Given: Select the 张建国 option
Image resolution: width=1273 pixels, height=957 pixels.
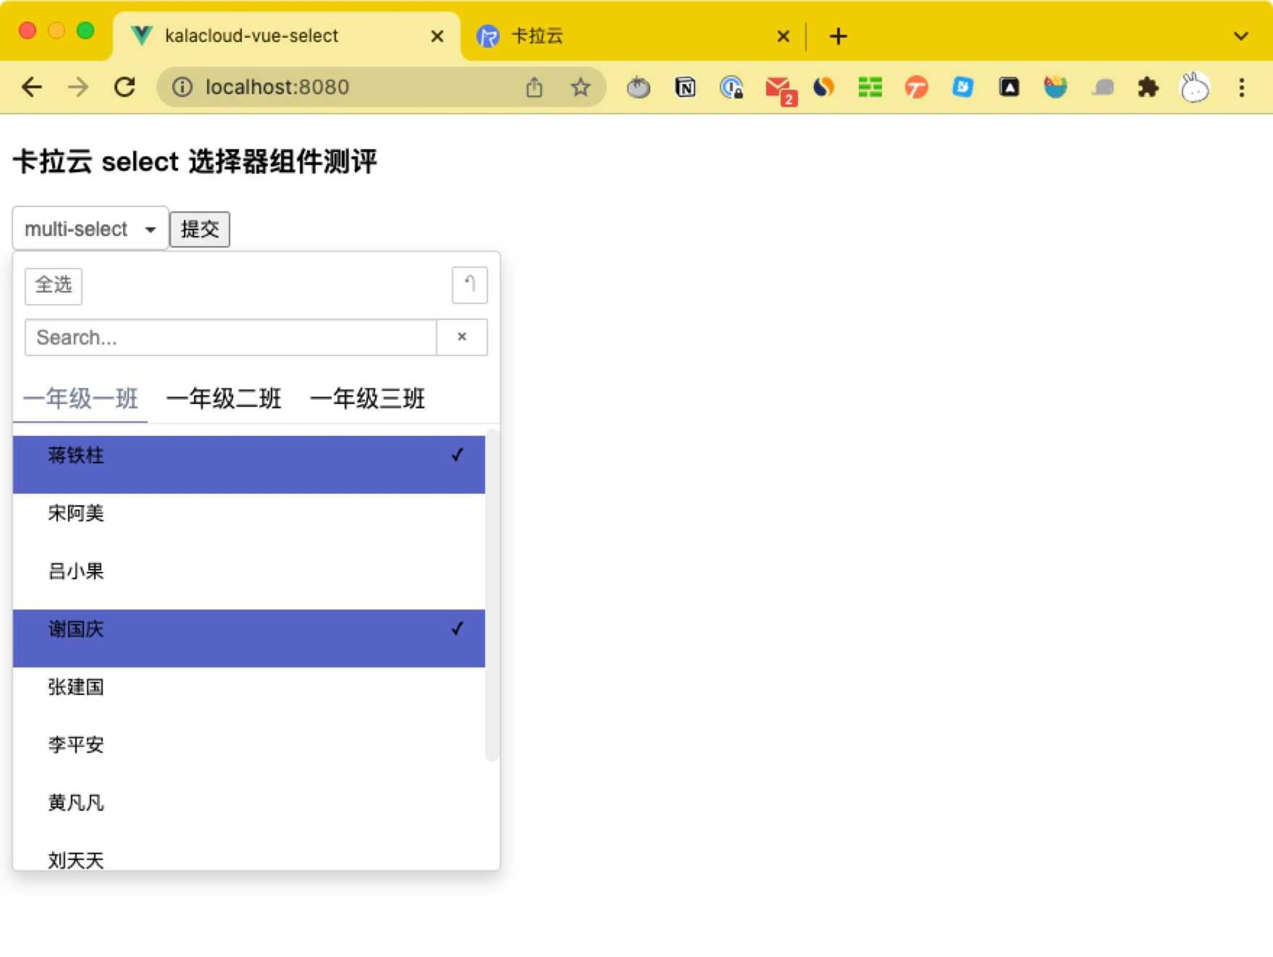Looking at the screenshot, I should [x=249, y=696].
